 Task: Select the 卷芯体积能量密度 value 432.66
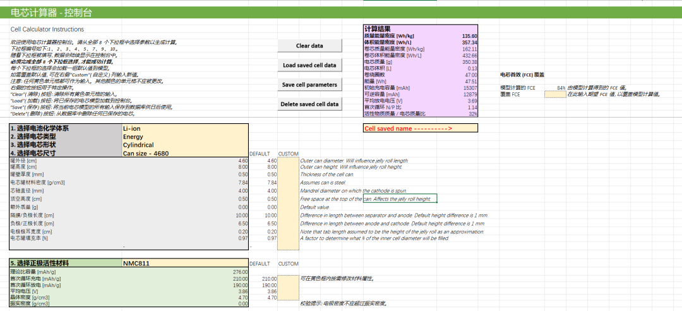[x=470, y=56]
